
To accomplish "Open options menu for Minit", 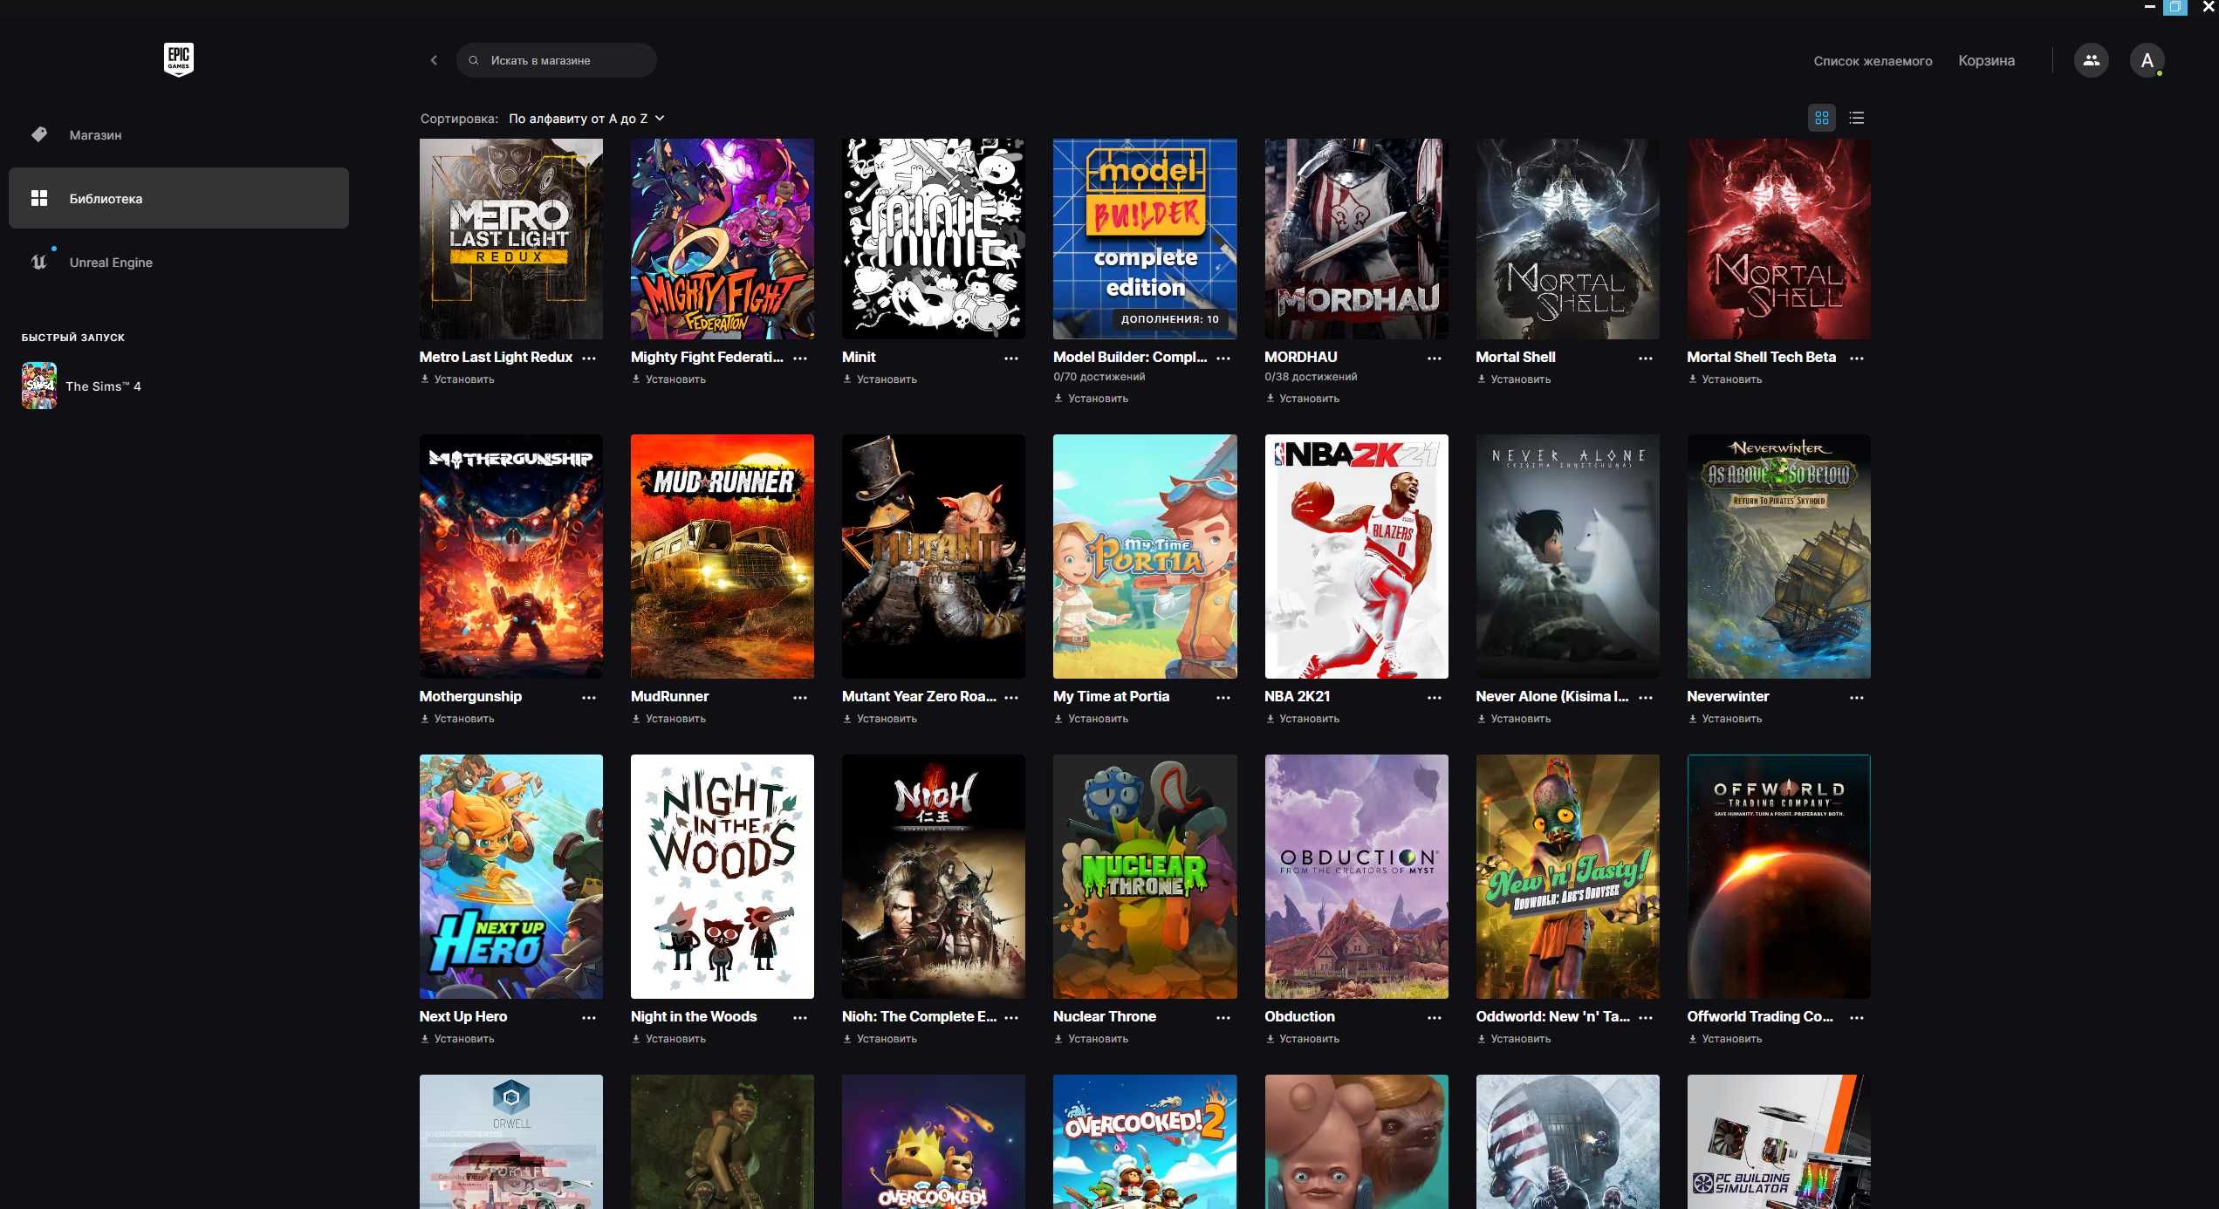I will click(x=1011, y=358).
